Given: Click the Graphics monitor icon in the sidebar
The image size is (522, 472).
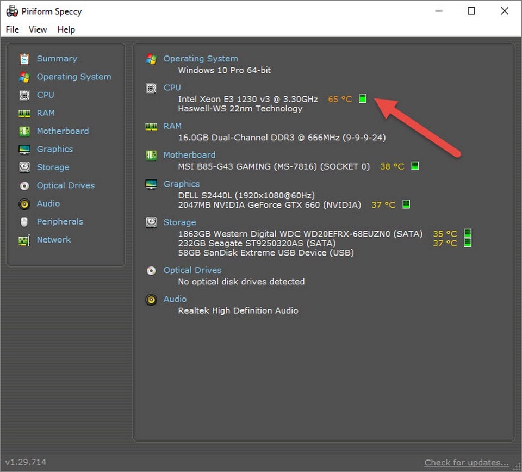Looking at the screenshot, I should (24, 150).
